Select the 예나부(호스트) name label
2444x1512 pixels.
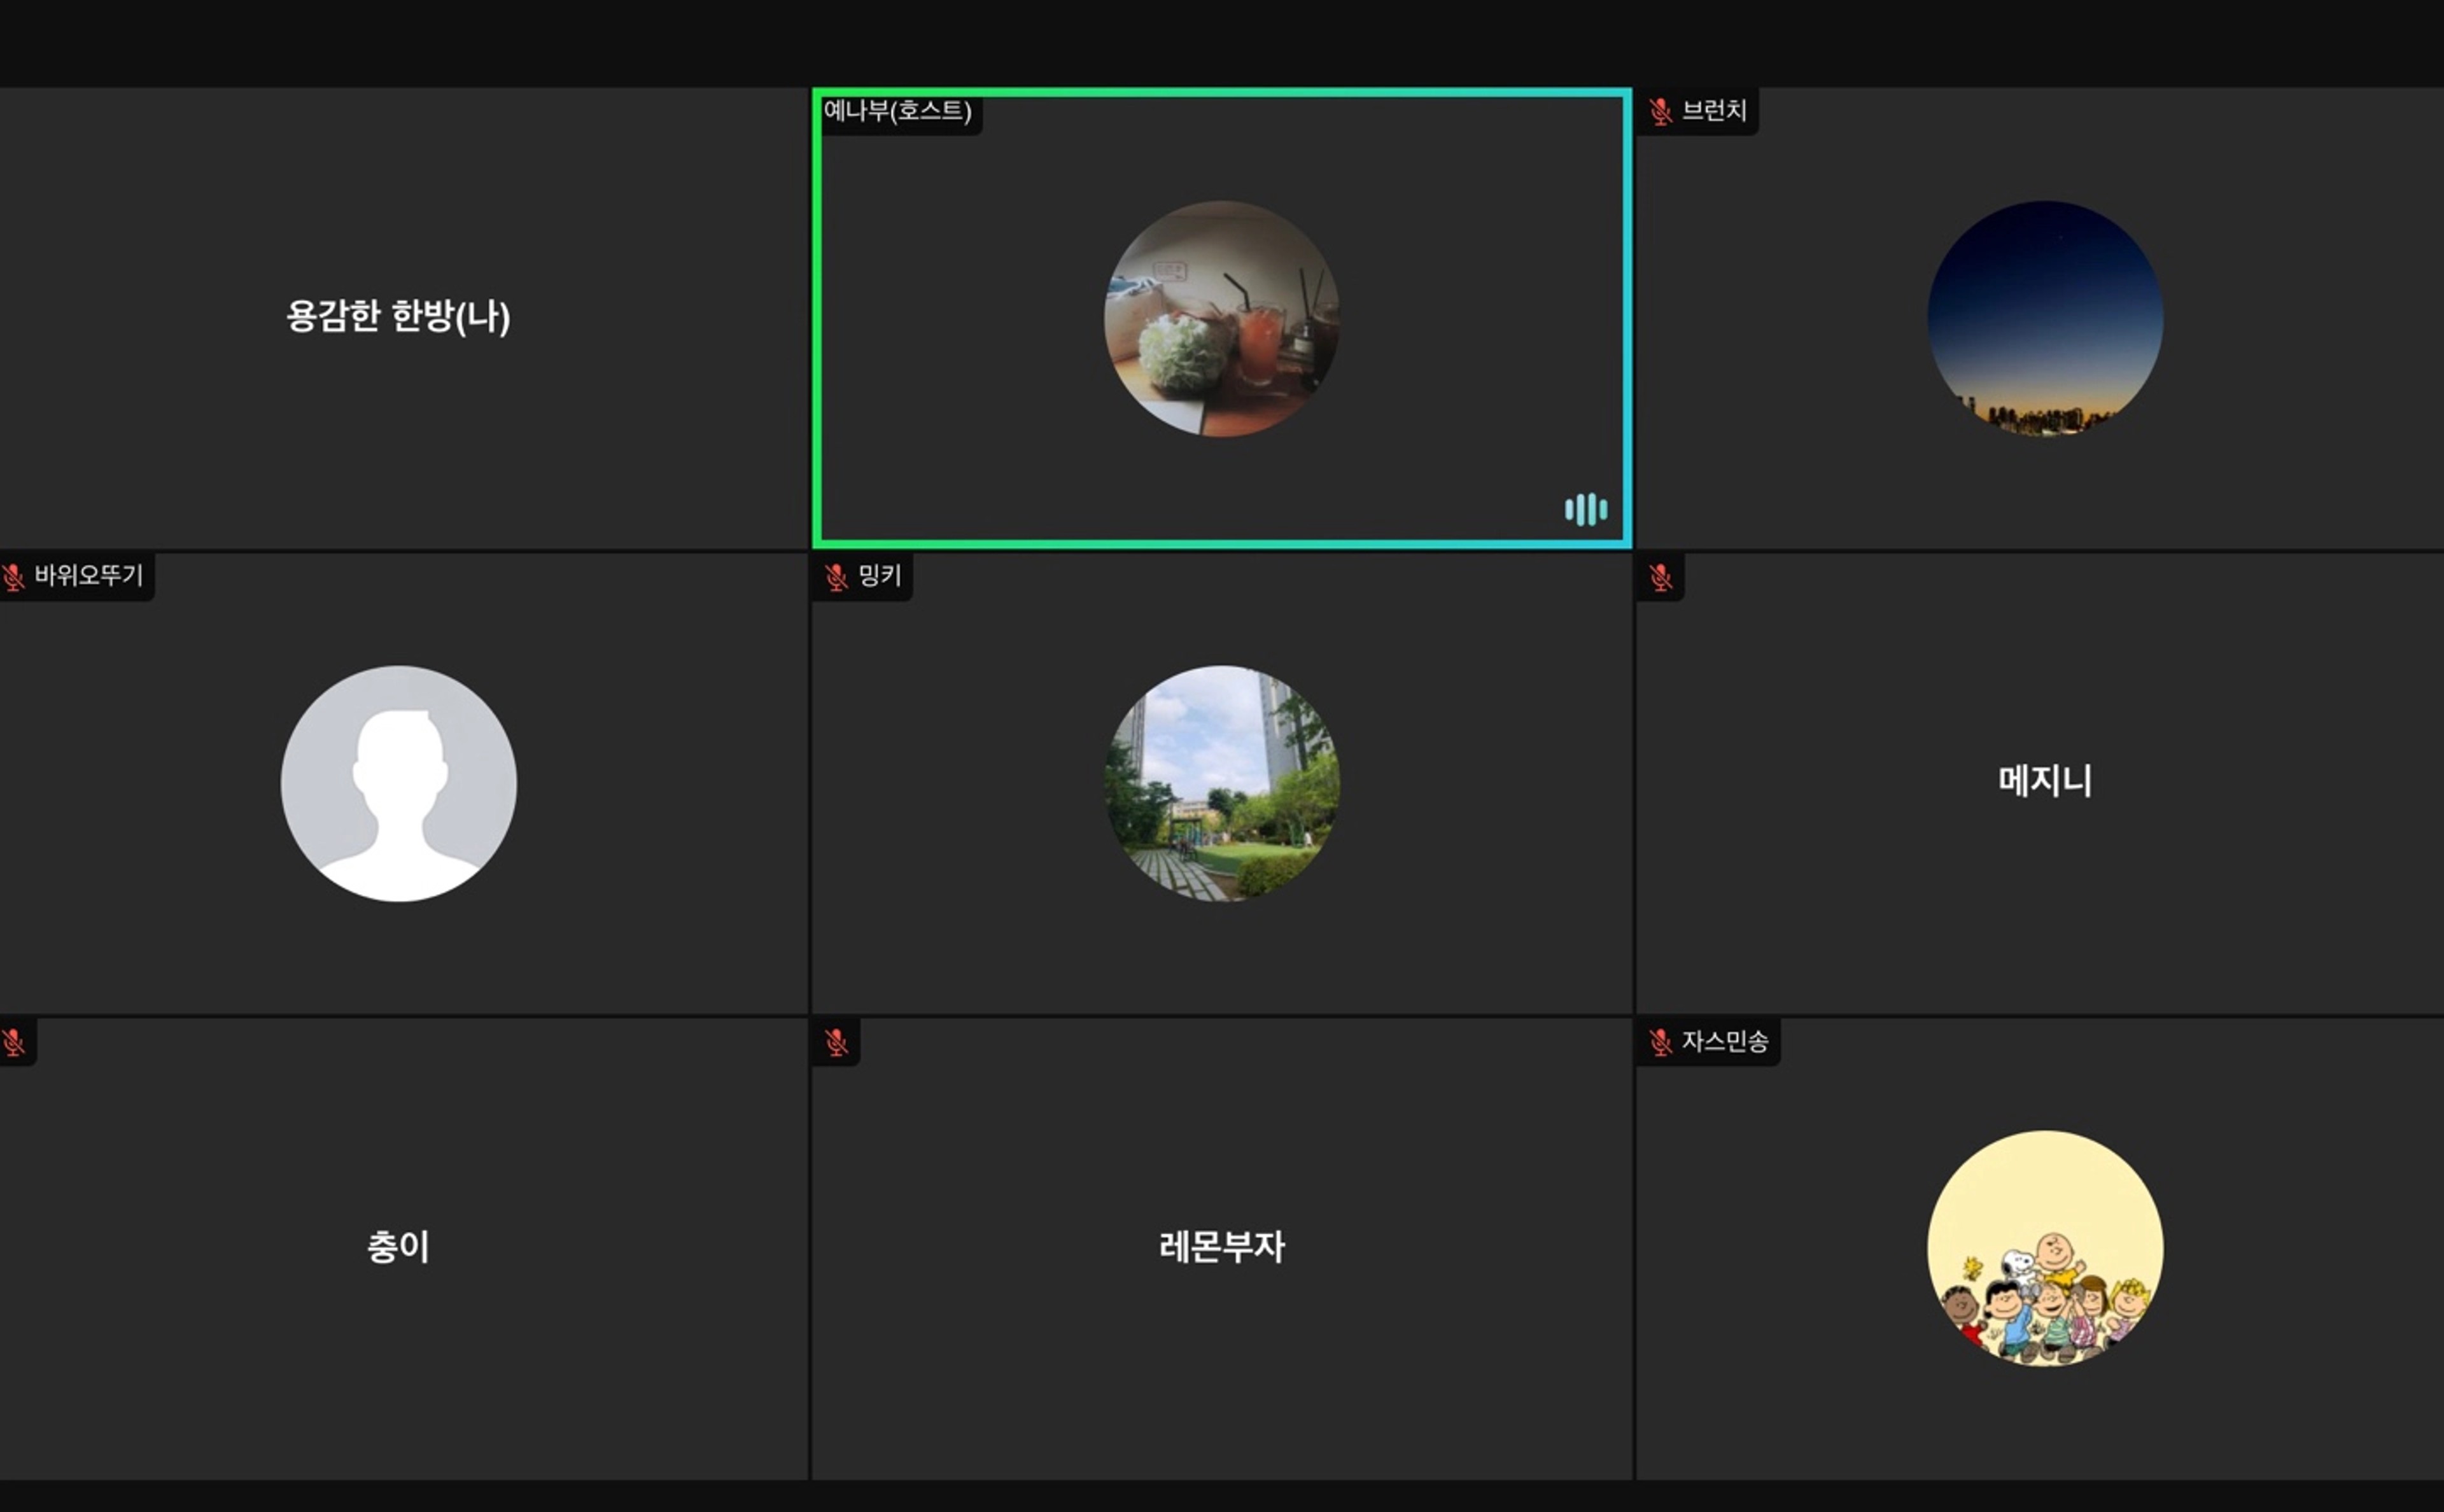pos(897,110)
